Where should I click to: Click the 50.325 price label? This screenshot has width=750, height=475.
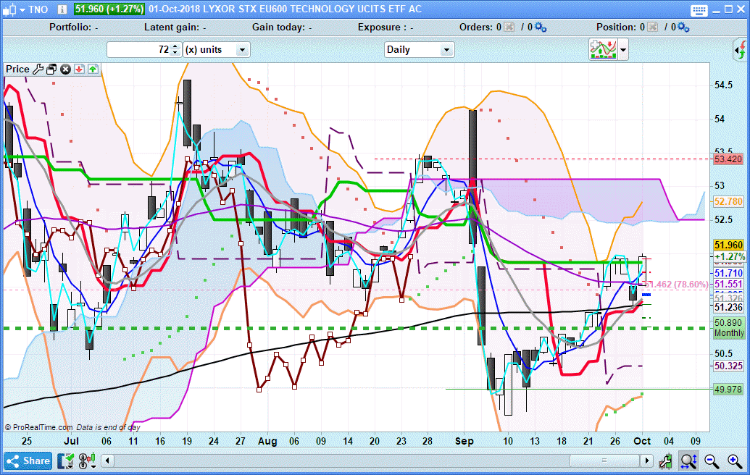728,366
